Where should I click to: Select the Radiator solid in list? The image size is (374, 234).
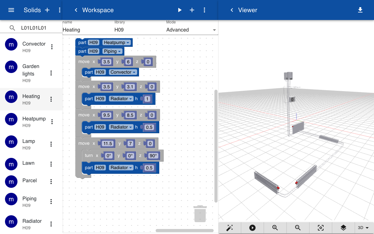(31, 223)
